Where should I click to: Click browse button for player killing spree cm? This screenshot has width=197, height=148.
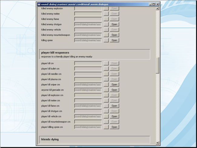106,127
